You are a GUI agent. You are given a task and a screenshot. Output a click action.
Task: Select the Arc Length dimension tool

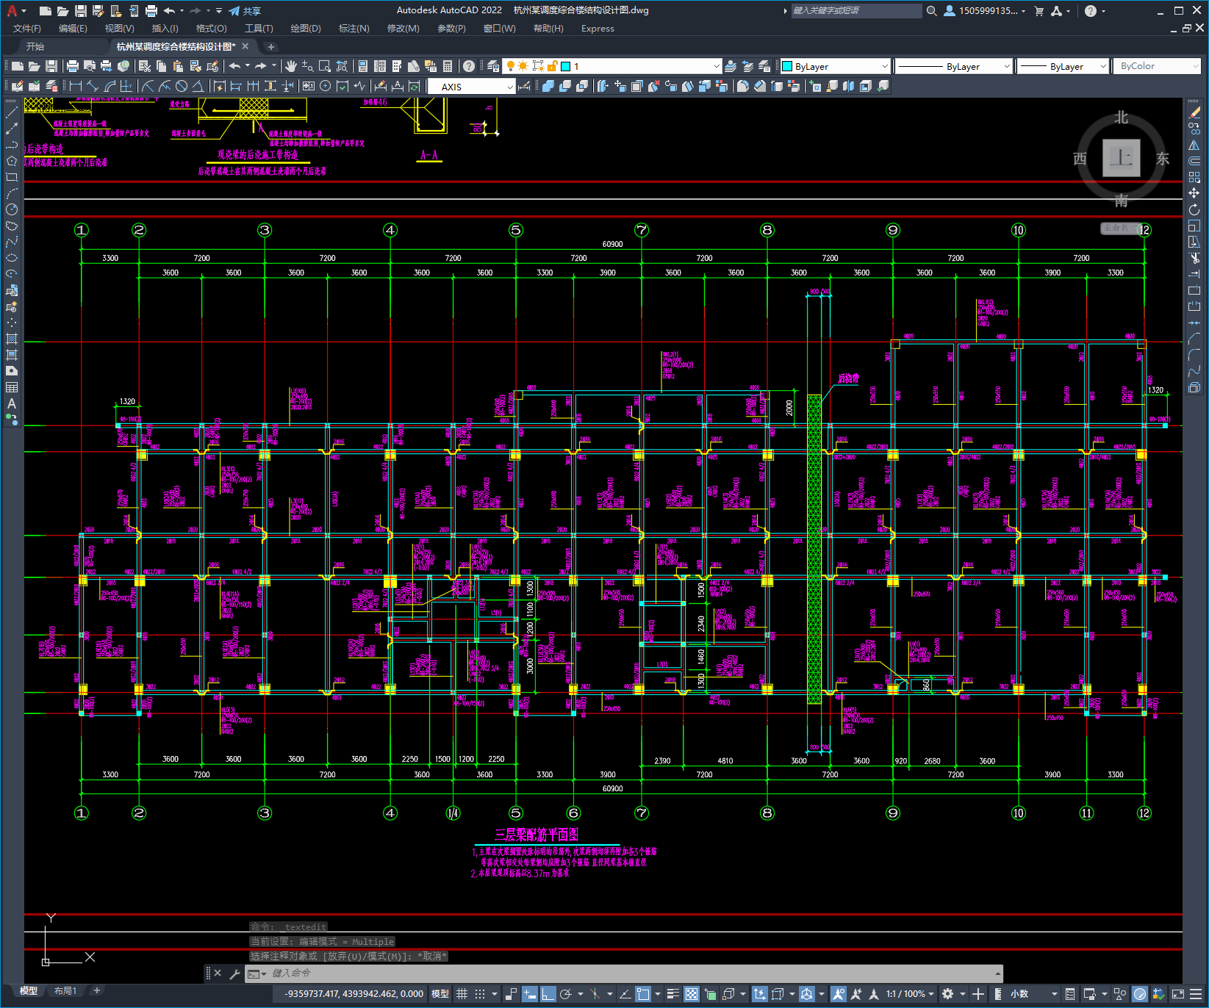tap(110, 86)
